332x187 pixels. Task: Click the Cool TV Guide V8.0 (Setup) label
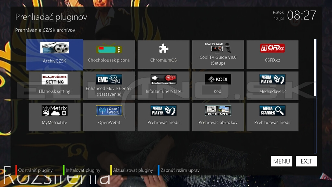[x=218, y=60]
